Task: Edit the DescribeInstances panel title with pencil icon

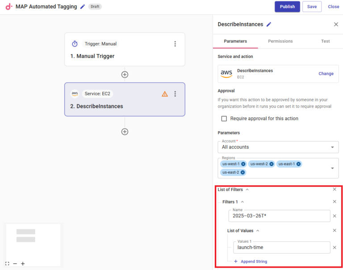Action: tap(268, 25)
